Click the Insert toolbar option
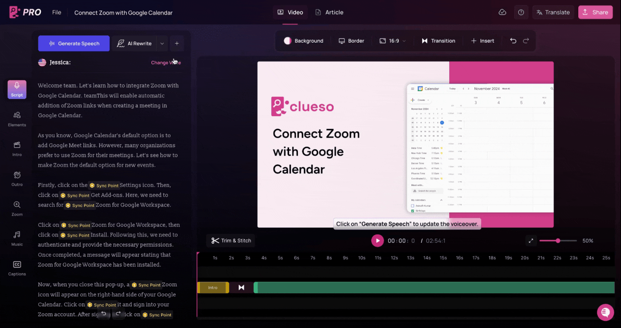This screenshot has width=621, height=328. pyautogui.click(x=483, y=41)
